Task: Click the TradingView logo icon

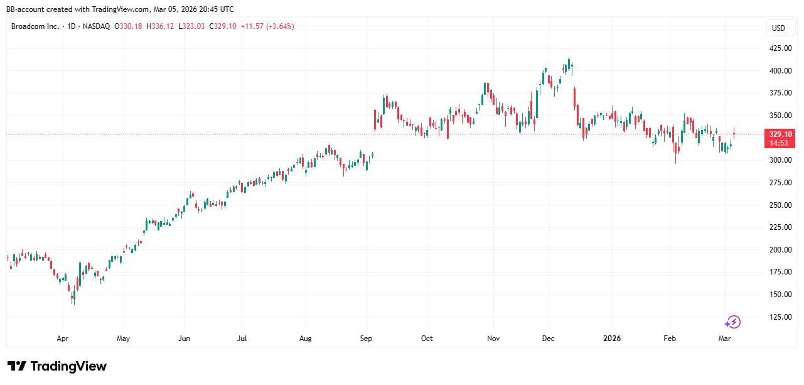Action: pyautogui.click(x=16, y=366)
